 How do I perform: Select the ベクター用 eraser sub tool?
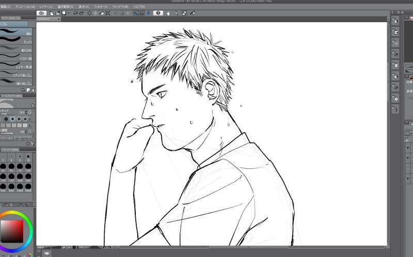tap(17, 58)
